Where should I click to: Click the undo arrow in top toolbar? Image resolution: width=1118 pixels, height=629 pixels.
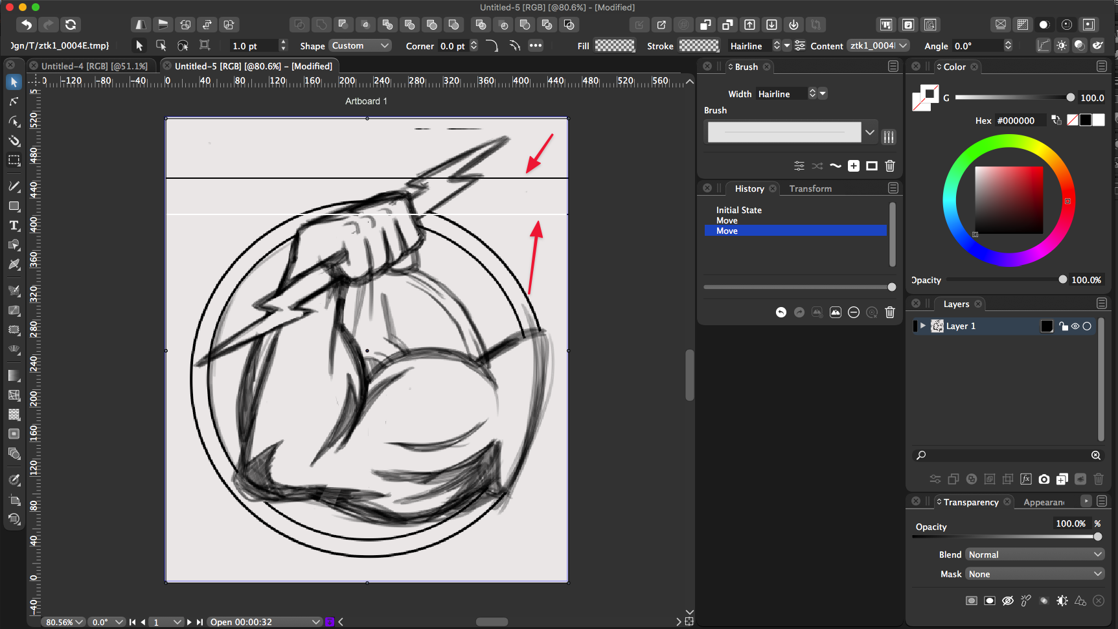(x=27, y=25)
